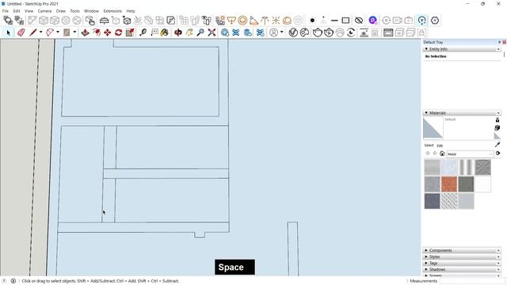Image resolution: width=507 pixels, height=285 pixels.
Task: Open the Edit menu
Action: 17,11
